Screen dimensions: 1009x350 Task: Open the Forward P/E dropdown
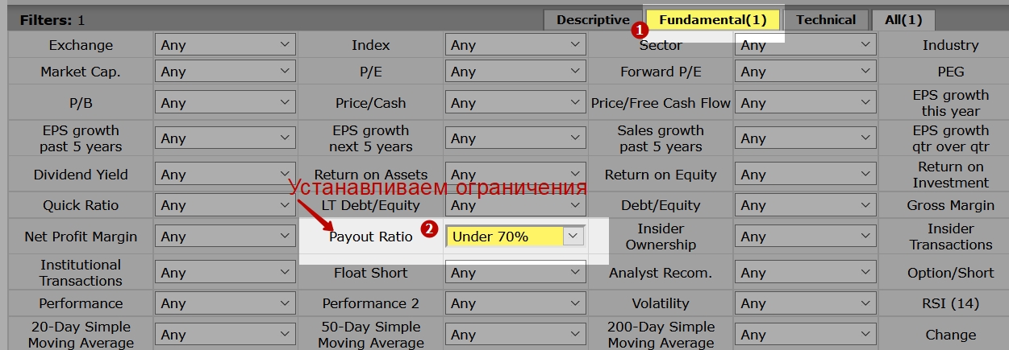tap(805, 72)
